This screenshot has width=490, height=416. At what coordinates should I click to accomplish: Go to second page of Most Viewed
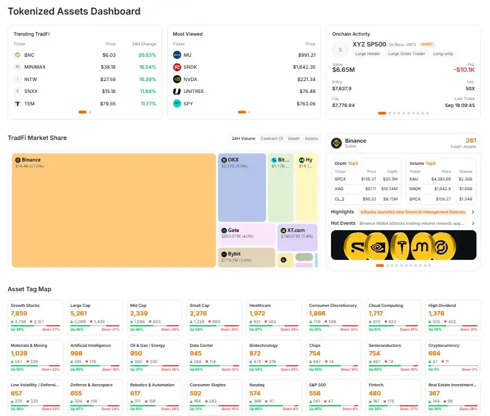pos(249,112)
